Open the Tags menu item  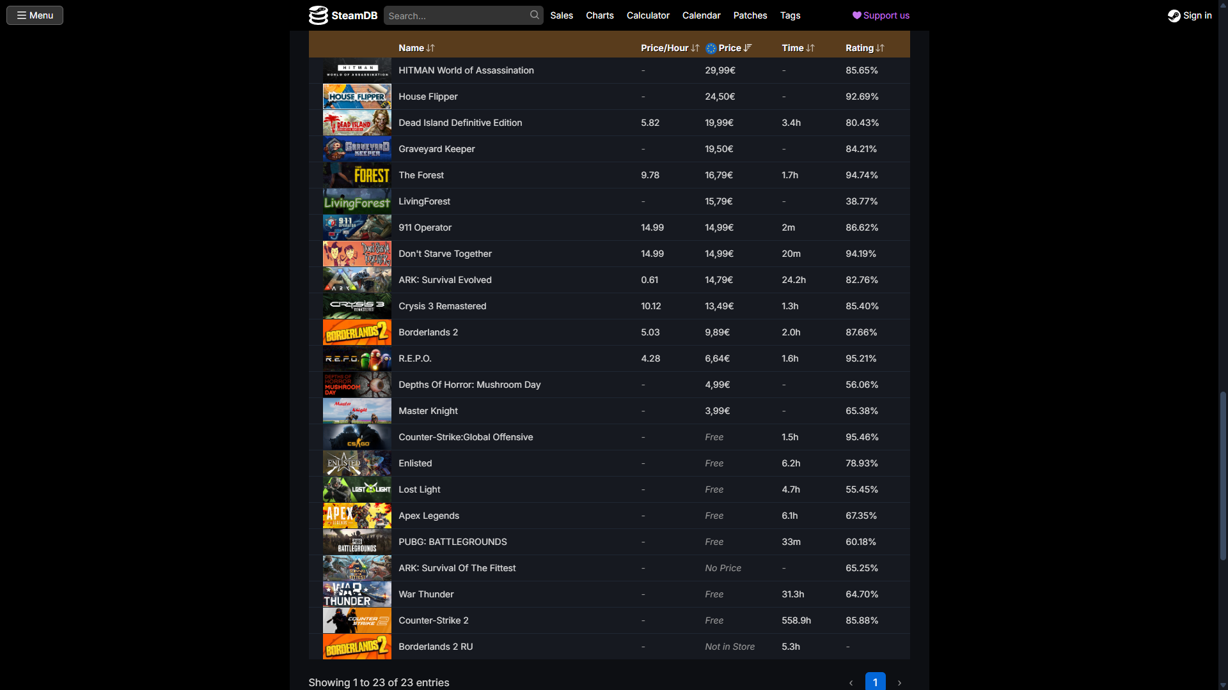click(790, 15)
